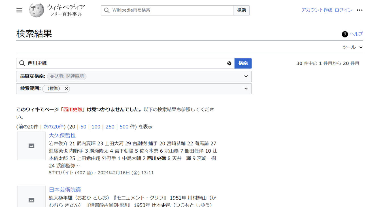368x207 pixels.
Task: Click the magnifier icon beside 西川史礁
Action: tap(22, 63)
